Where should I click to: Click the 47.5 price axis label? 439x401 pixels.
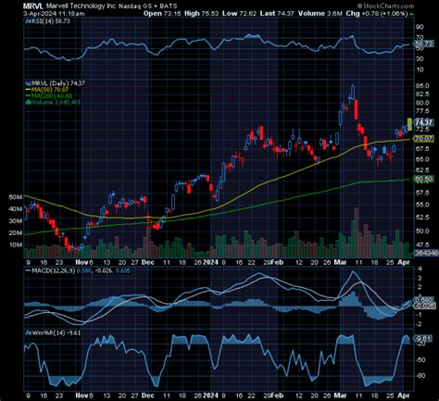click(422, 244)
